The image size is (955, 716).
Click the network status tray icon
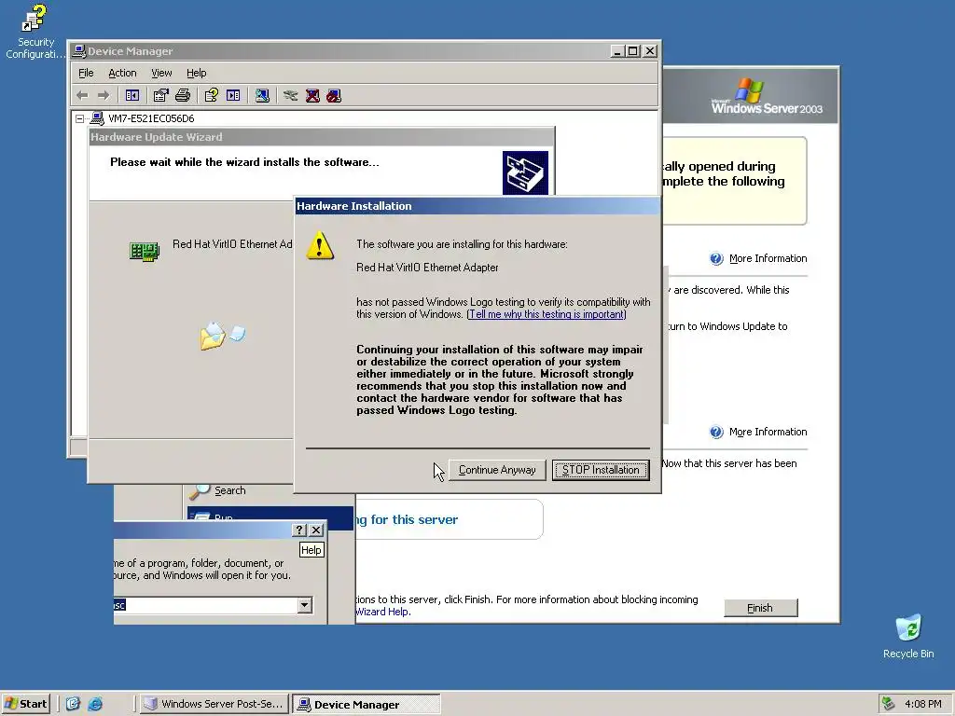[x=889, y=704]
